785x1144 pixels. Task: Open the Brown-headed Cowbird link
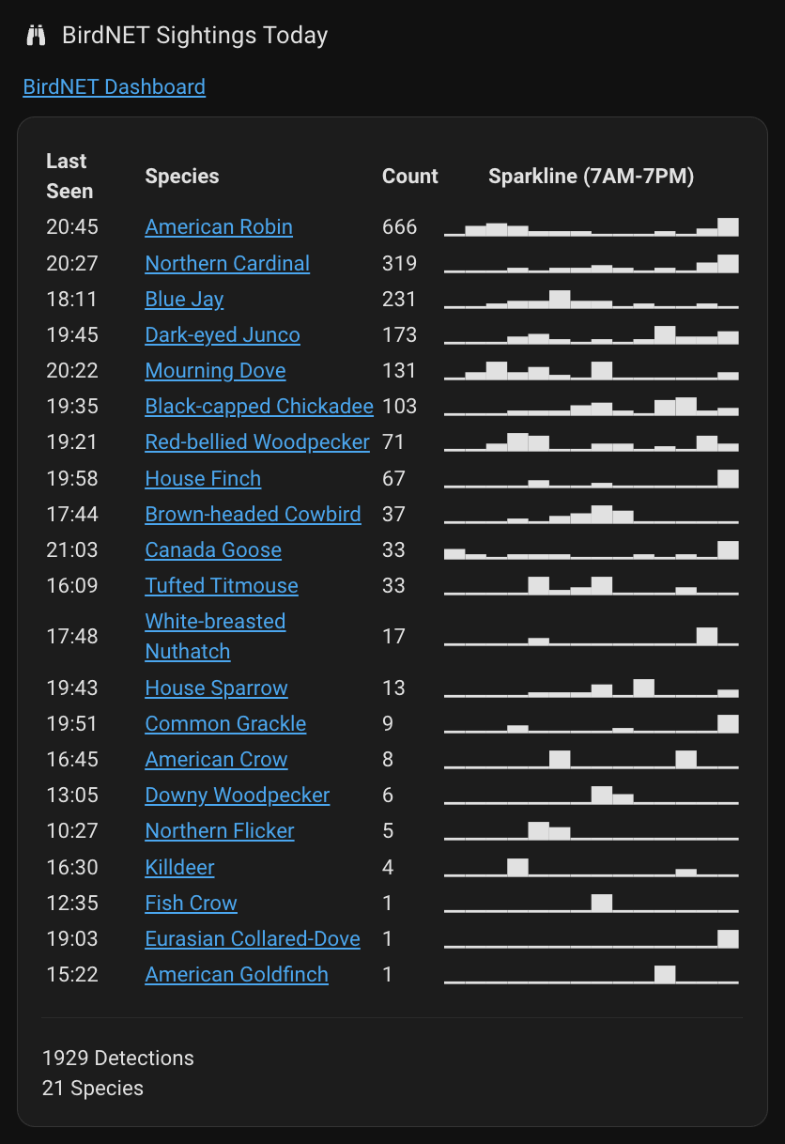[x=253, y=515]
